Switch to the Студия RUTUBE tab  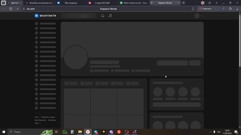[x=102, y=3]
